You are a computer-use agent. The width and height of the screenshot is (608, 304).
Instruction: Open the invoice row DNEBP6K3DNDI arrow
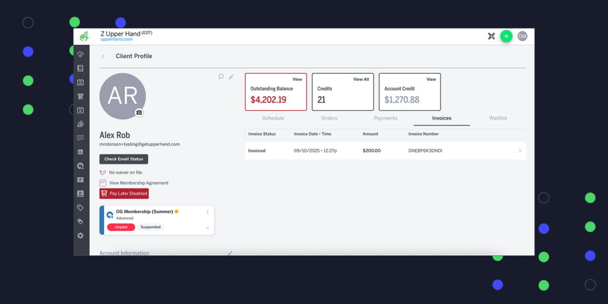point(520,151)
